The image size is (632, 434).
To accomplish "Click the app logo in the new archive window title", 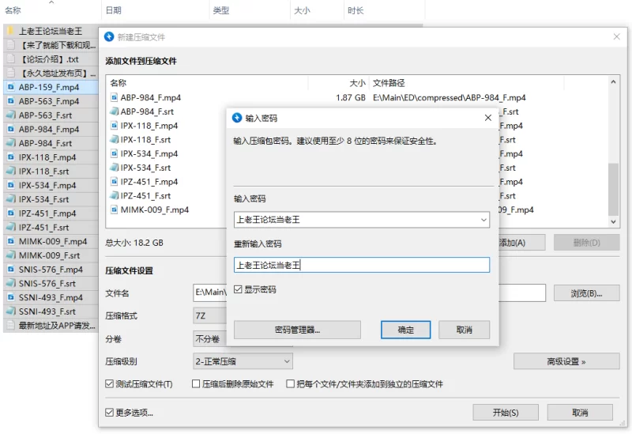I will click(109, 36).
